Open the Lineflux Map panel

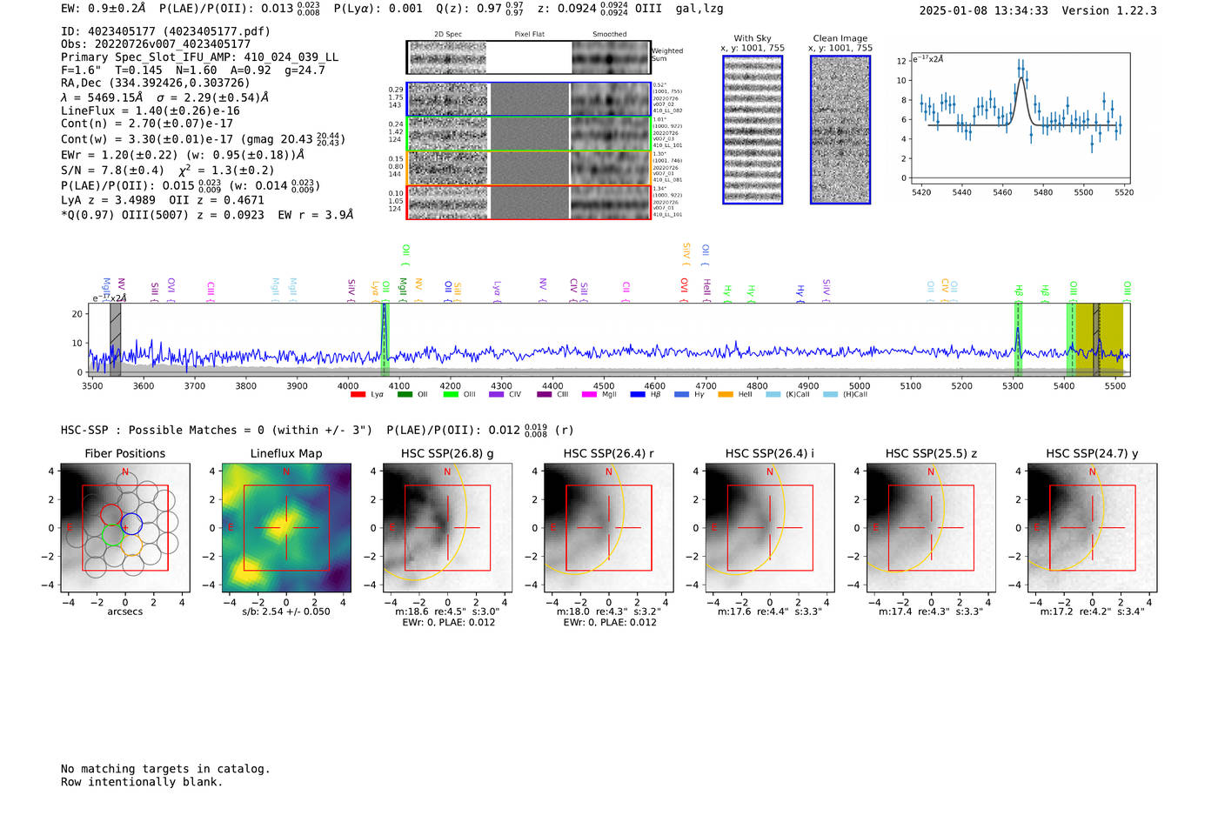286,528
